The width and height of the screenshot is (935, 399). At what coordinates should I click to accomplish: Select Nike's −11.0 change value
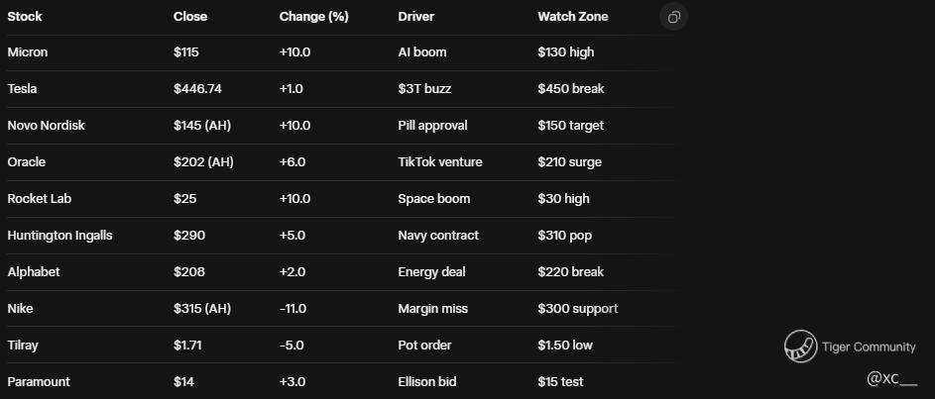point(294,309)
